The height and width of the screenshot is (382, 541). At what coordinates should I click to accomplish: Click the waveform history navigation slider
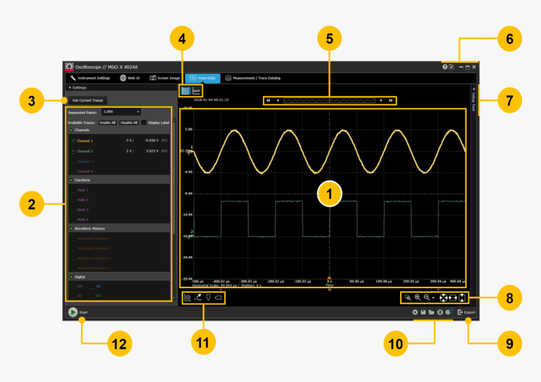point(329,100)
